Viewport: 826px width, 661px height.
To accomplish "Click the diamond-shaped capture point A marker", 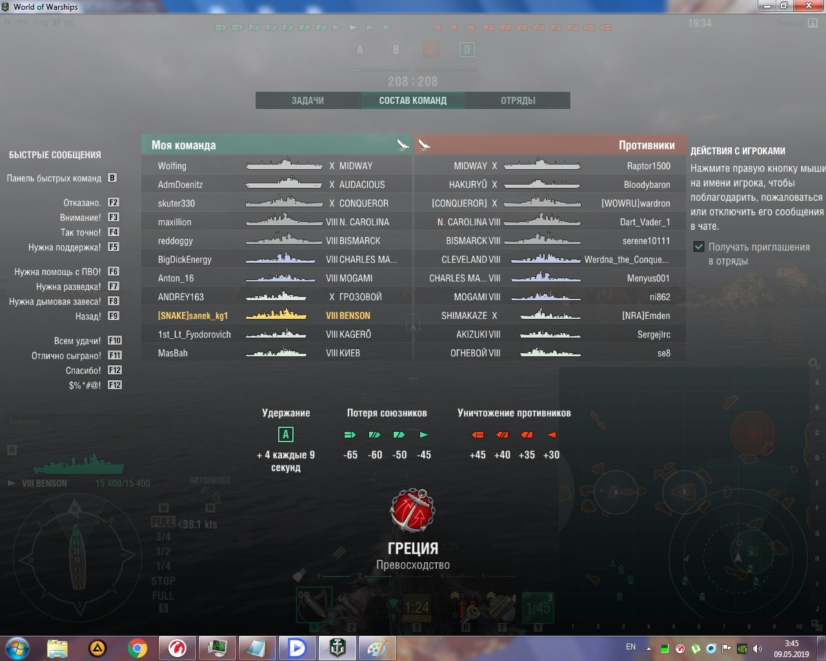I will coord(360,50).
